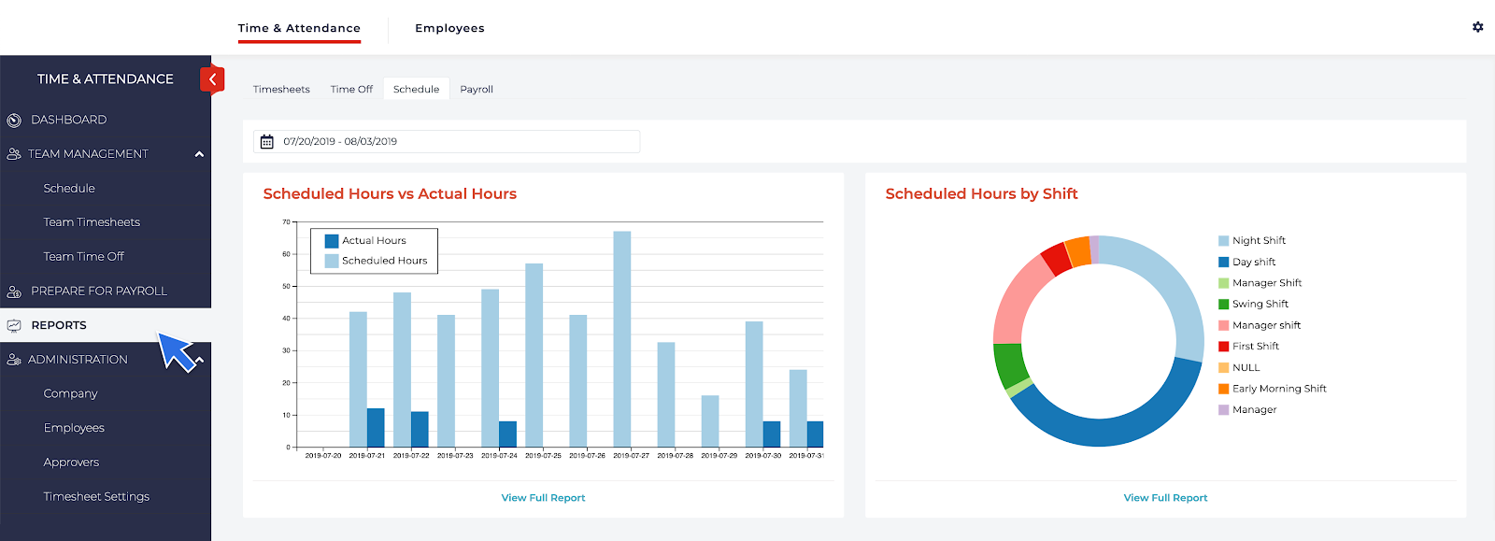Click the Reports chart icon

(14, 326)
